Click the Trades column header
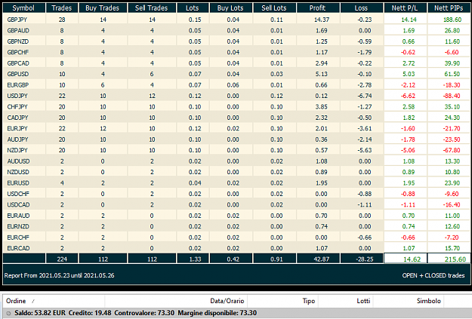This screenshot has width=472, height=319. click(x=62, y=8)
